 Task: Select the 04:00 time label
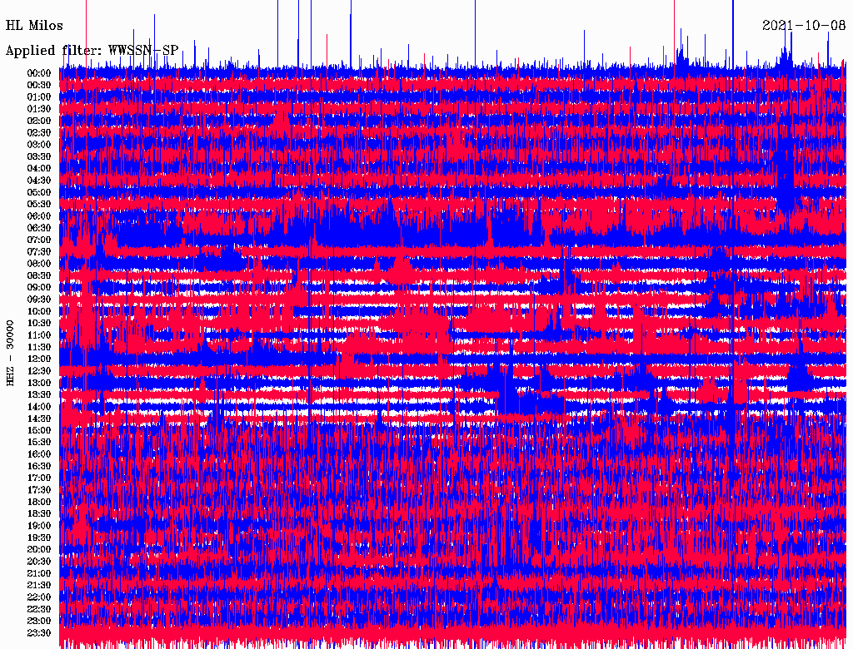tap(39, 169)
